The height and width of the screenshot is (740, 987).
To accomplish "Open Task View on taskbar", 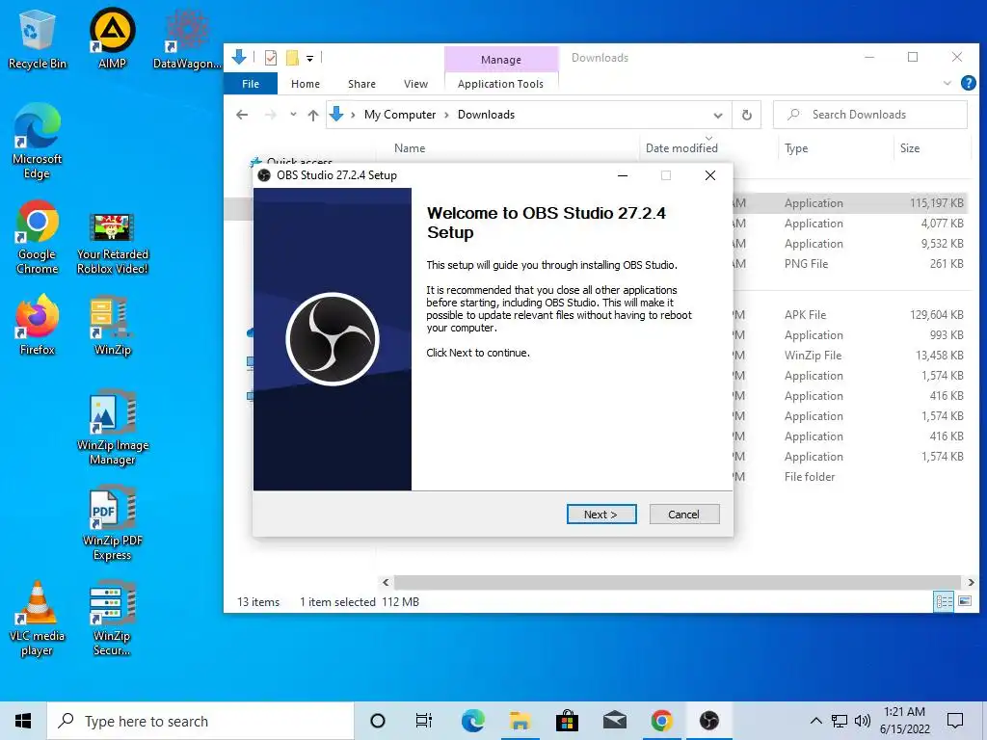I will pos(424,721).
